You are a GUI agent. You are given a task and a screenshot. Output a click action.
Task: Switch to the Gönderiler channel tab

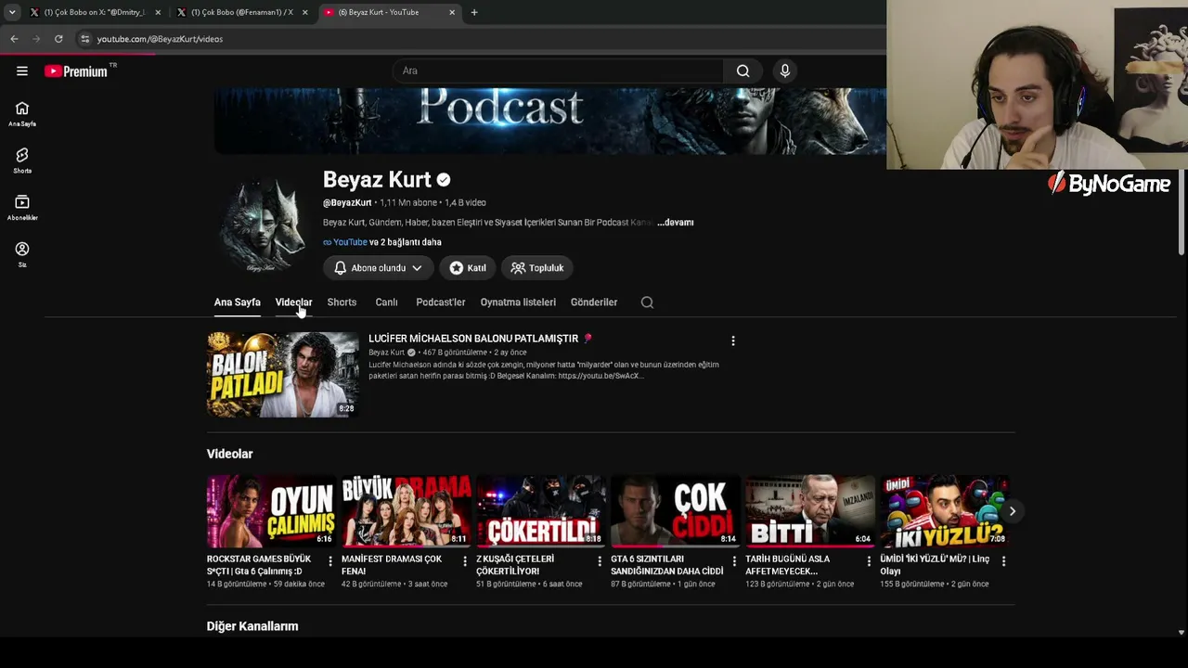tap(594, 302)
